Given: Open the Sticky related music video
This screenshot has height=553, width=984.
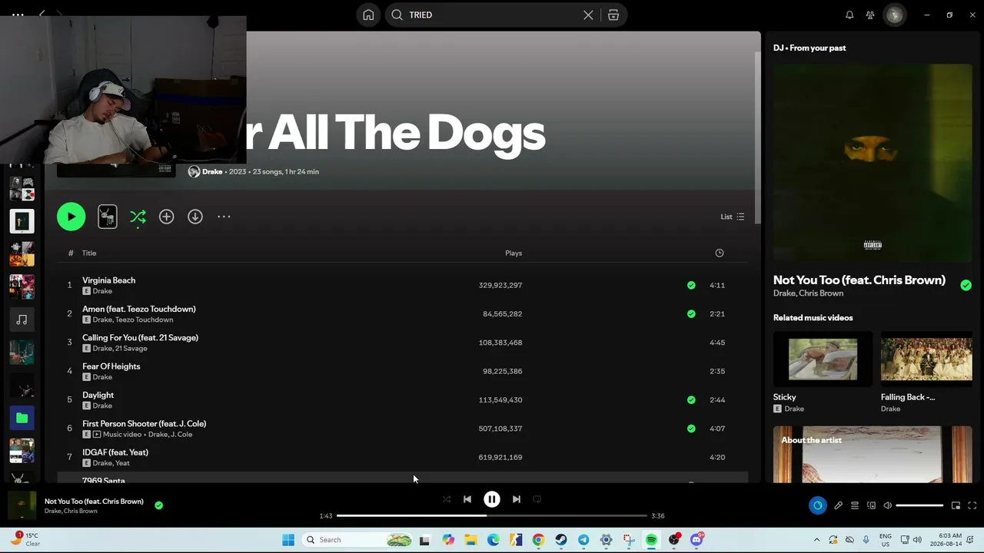Looking at the screenshot, I should point(823,372).
